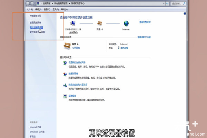Click the bench network icon in map
Viewport: 207px width, 138px height.
pos(100,24)
